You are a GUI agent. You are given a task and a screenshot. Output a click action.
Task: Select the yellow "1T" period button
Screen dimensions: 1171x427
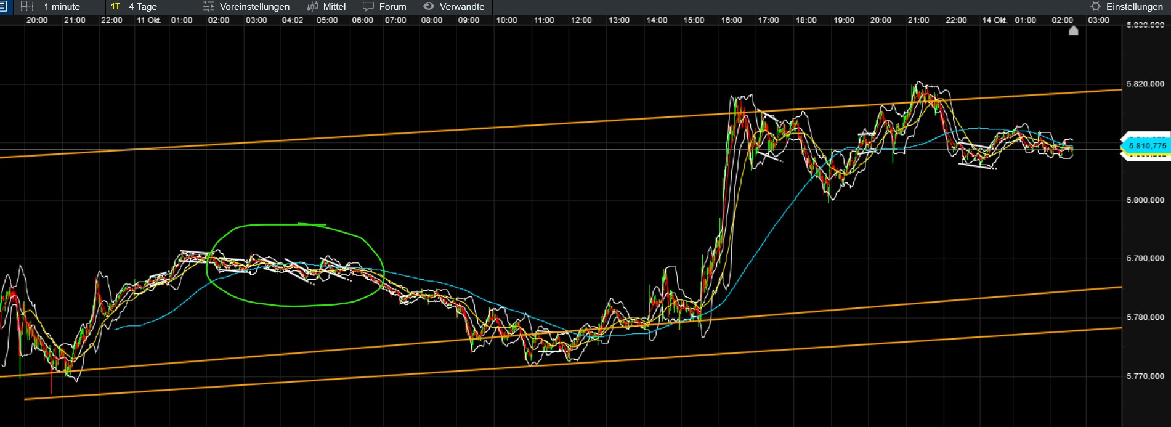point(115,7)
